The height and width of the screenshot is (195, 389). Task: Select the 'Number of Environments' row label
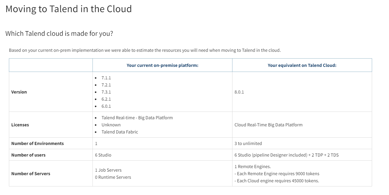click(x=37, y=143)
